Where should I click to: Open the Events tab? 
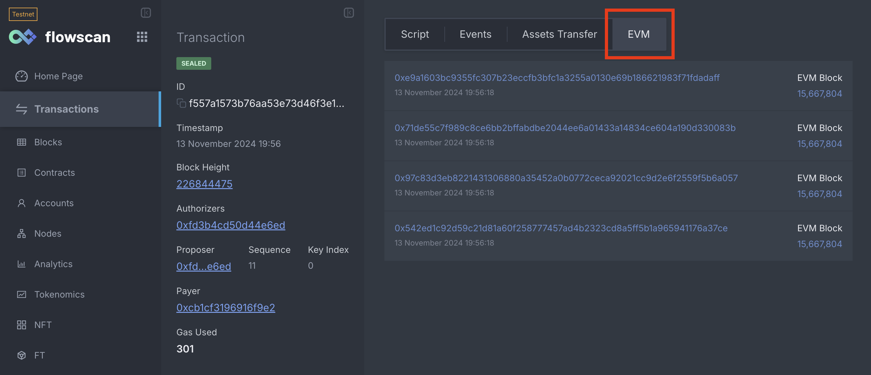pos(475,34)
